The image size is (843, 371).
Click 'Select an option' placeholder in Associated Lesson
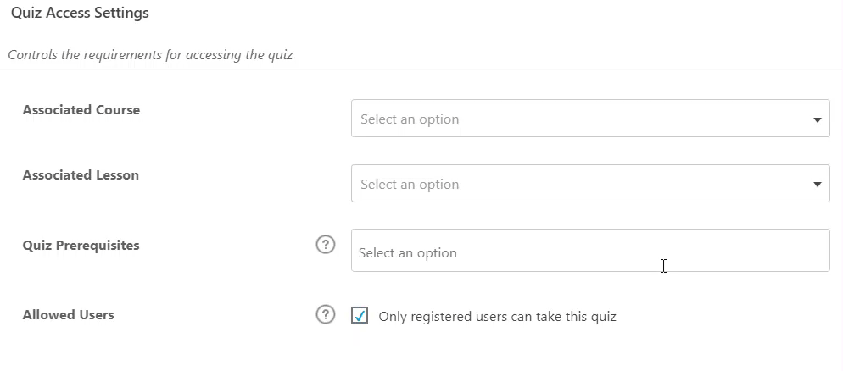click(410, 185)
